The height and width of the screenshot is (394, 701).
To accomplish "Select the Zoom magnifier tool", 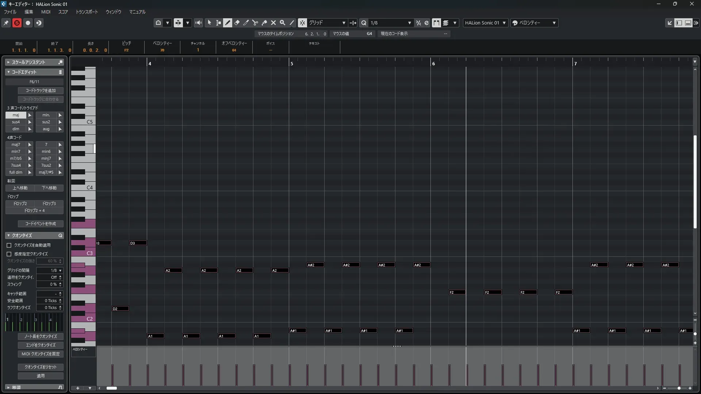I will (x=283, y=23).
